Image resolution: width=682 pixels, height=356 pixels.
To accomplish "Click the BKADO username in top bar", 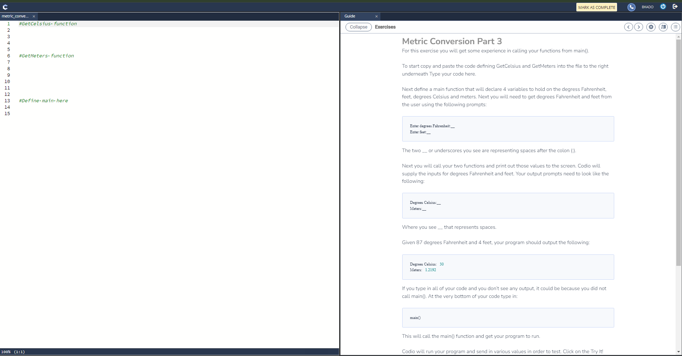I will (x=647, y=7).
